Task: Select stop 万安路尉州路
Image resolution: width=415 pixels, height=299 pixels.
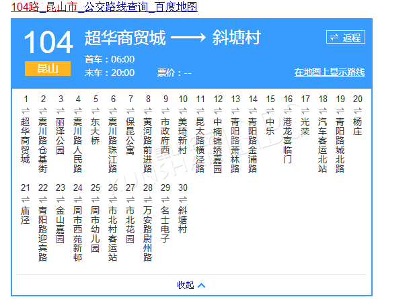Action: 148,234
